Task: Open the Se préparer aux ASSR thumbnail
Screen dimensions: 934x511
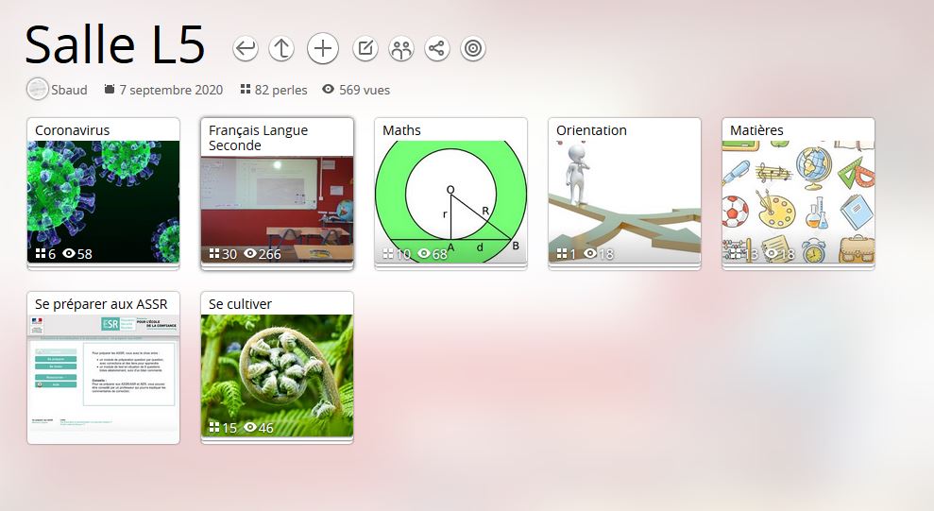Action: (x=103, y=373)
